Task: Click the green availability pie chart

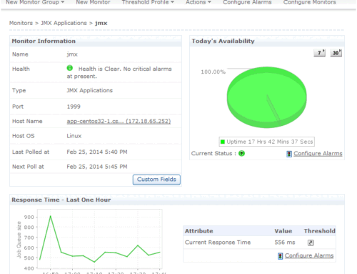Action: coord(266,97)
